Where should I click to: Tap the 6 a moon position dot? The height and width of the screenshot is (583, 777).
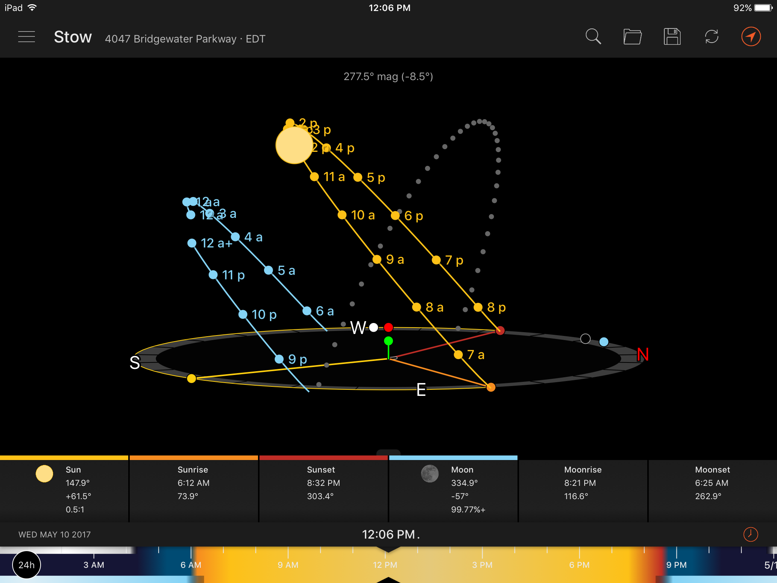pos(307,311)
